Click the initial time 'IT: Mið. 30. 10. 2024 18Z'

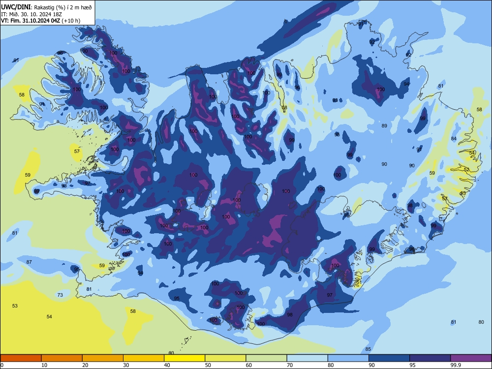[x=31, y=14]
